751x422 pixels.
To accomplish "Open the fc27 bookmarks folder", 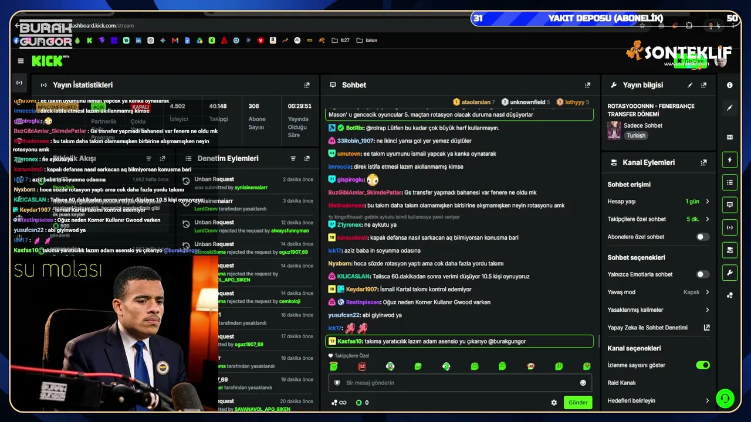I will [x=340, y=40].
